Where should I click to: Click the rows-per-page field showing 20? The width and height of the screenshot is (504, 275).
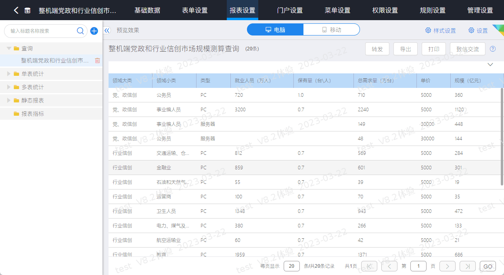click(292, 266)
